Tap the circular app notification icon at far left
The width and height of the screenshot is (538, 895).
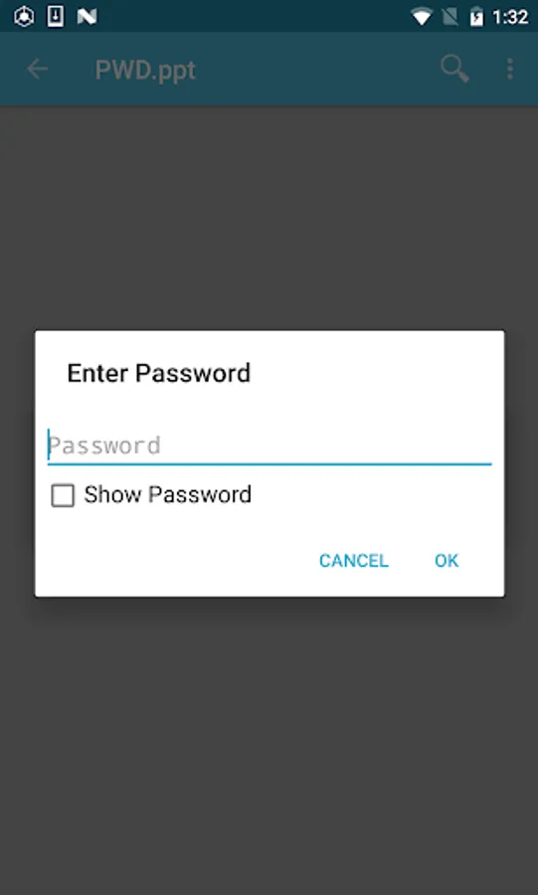(x=24, y=17)
